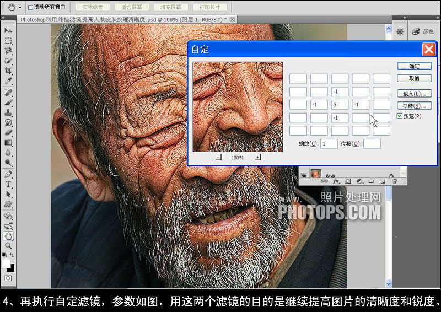The image size is (441, 312).
Task: Select the Quick Selection tool
Action: [x=8, y=61]
